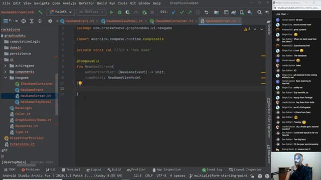Expand the activegame folder
This screenshot has width=321, height=180.
point(6,65)
